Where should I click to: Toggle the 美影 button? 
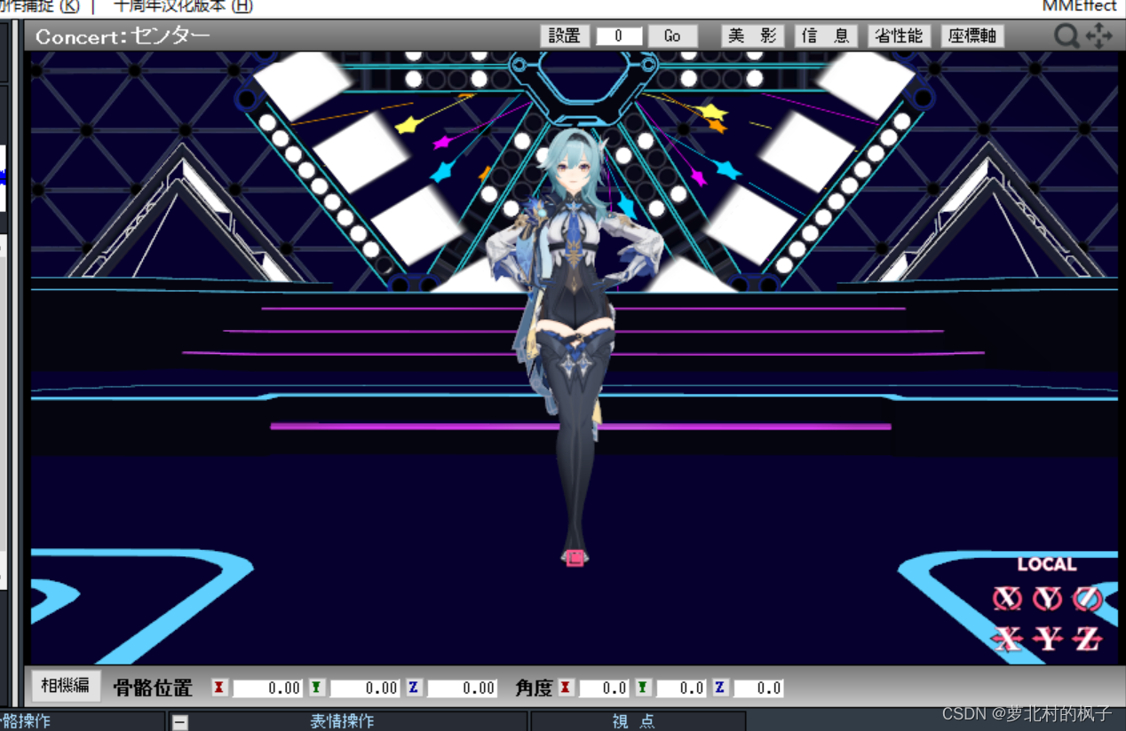(x=752, y=35)
